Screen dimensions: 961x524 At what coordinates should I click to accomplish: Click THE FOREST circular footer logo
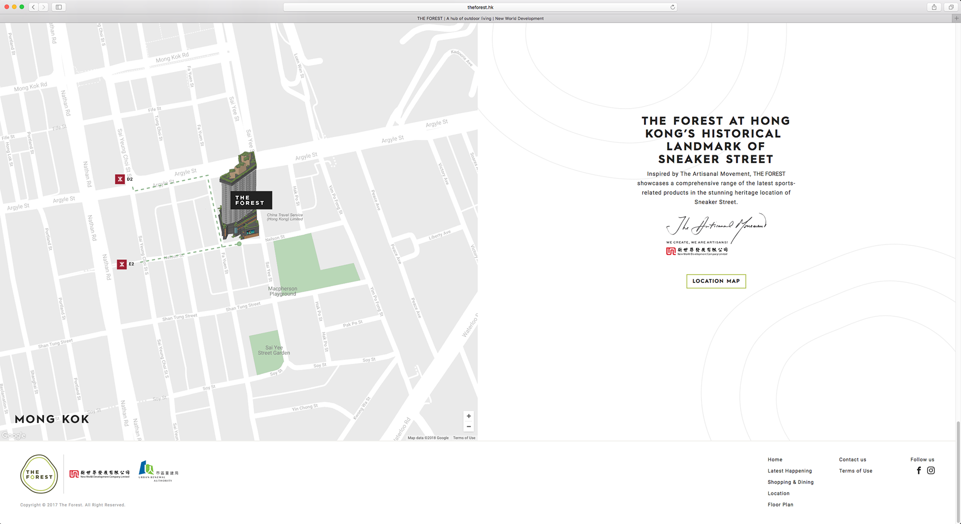coord(39,474)
